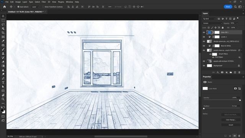Filter layers by type layers icon
The height and width of the screenshot is (138, 245).
click(226, 19)
